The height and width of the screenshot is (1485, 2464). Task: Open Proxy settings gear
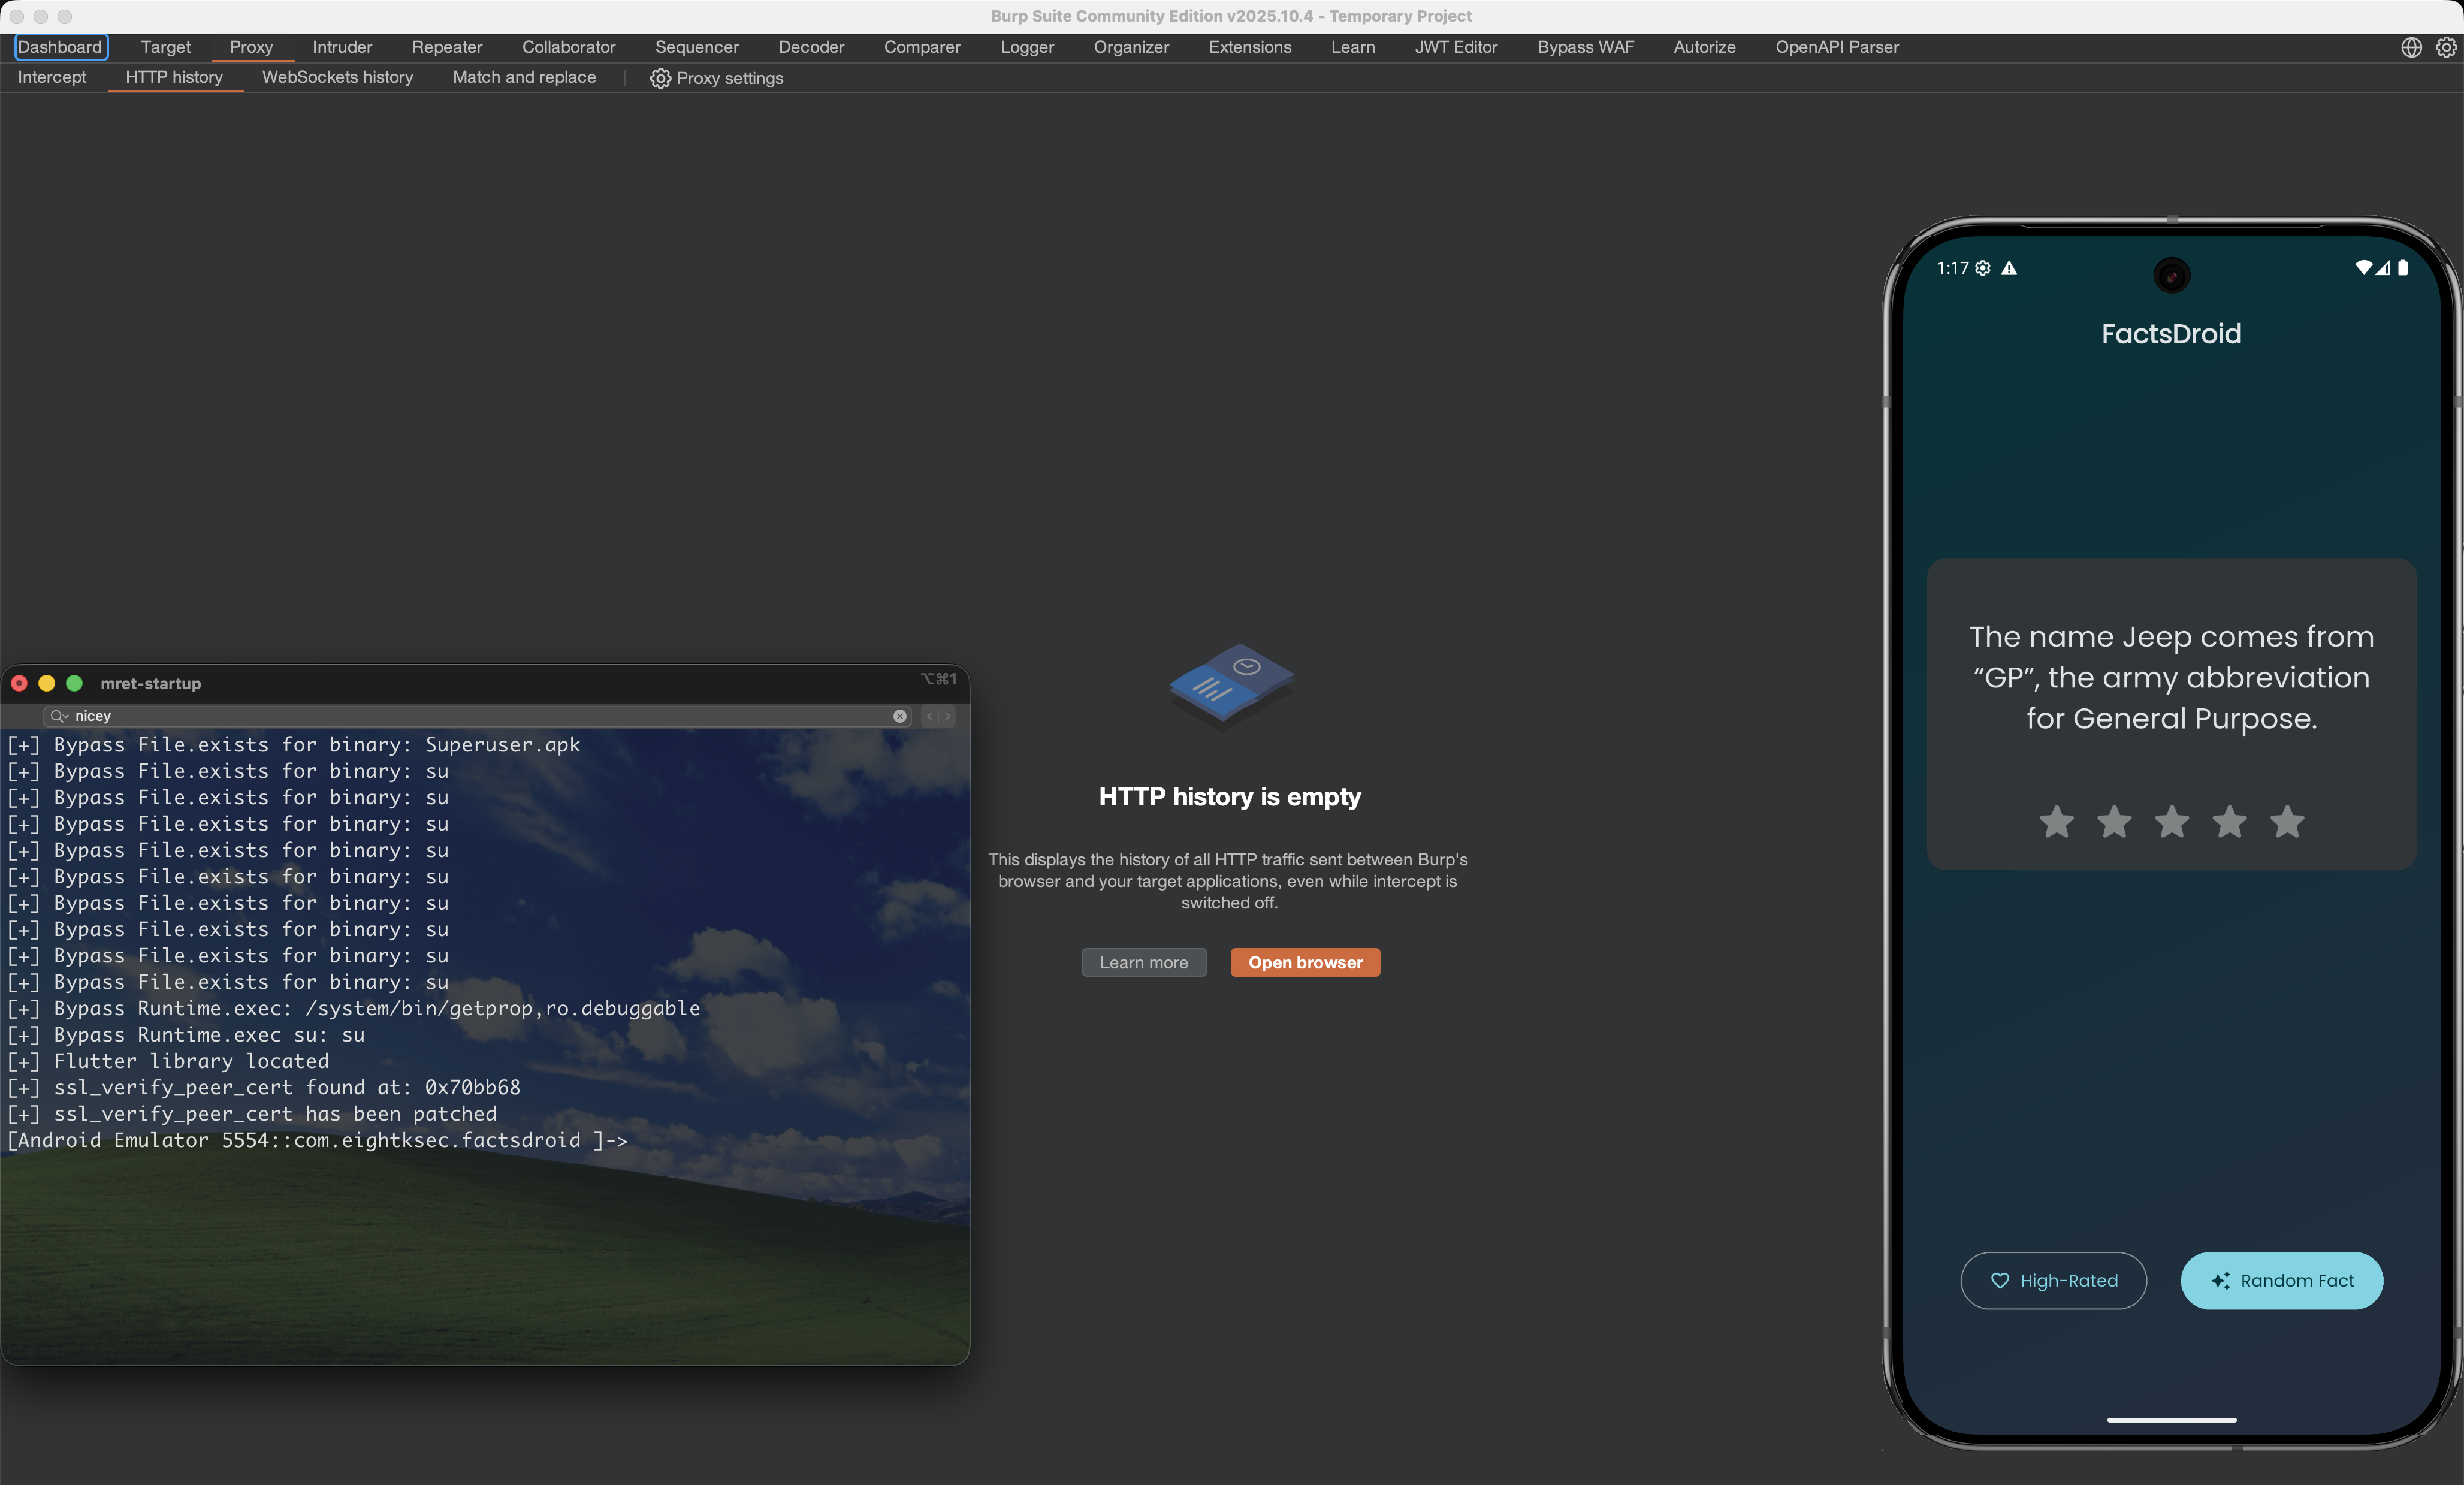pyautogui.click(x=660, y=78)
